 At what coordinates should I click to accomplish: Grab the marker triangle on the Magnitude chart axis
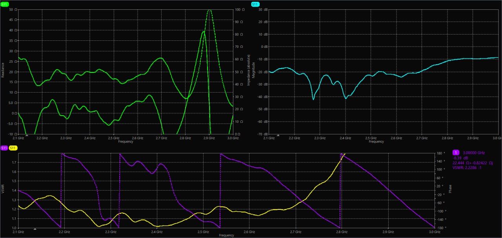point(278,135)
